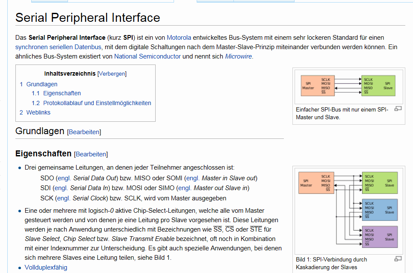The image size is (413, 273).
Task: Click engl. link before Serial Data Out
Action: tap(65, 178)
